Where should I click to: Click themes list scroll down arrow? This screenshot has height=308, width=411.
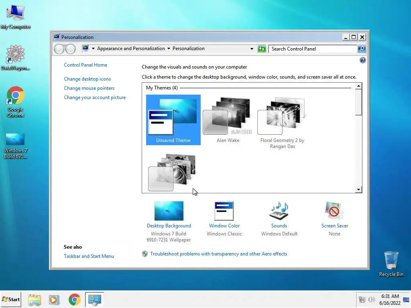pos(358,189)
